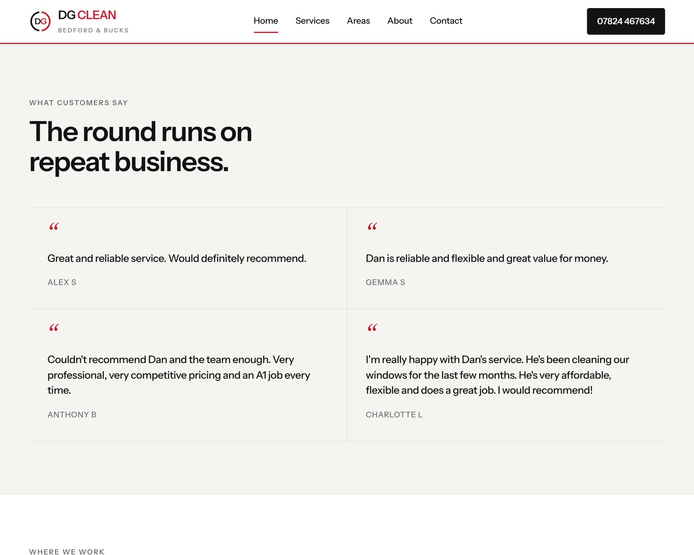Click the review 'Great and reliable service'
The image size is (694, 555).
tap(177, 258)
